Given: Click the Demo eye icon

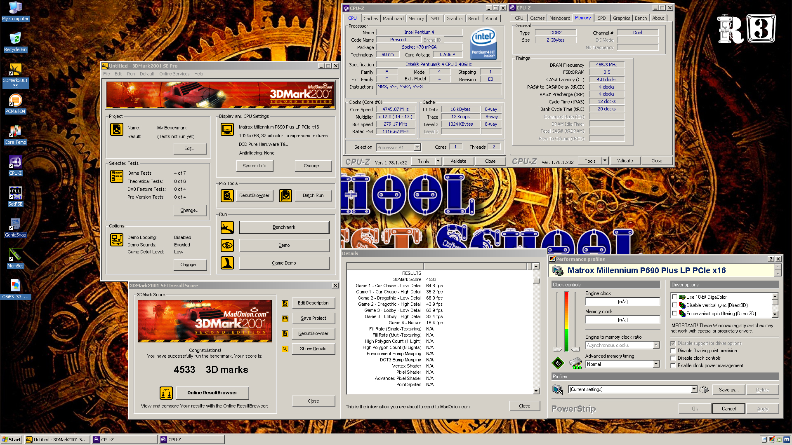Looking at the screenshot, I should click(227, 246).
